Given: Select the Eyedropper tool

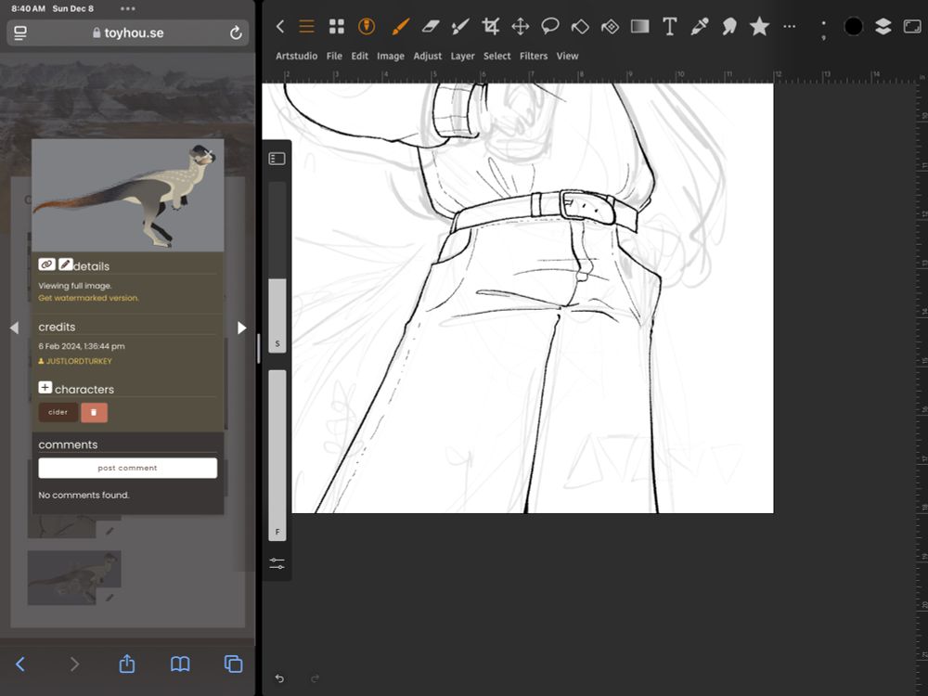Looking at the screenshot, I should 700,27.
